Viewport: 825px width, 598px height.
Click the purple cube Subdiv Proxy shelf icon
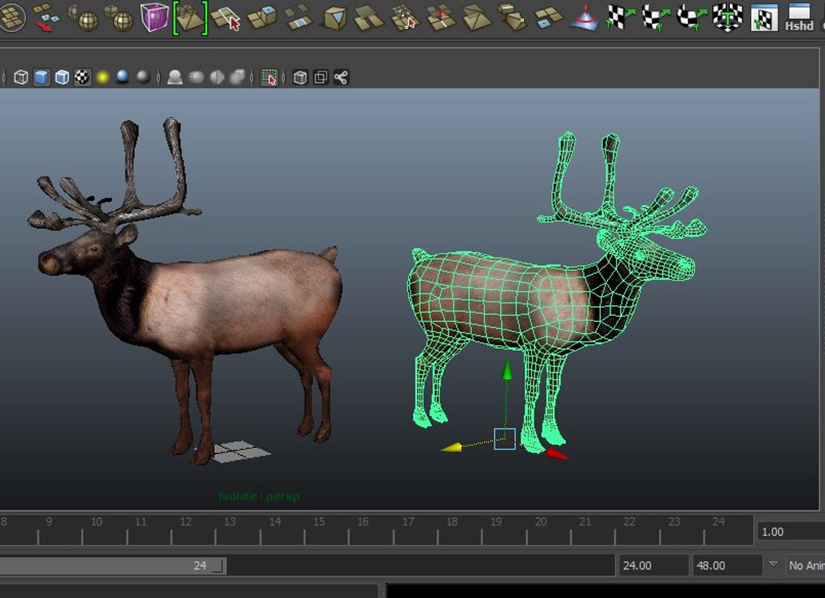(154, 17)
